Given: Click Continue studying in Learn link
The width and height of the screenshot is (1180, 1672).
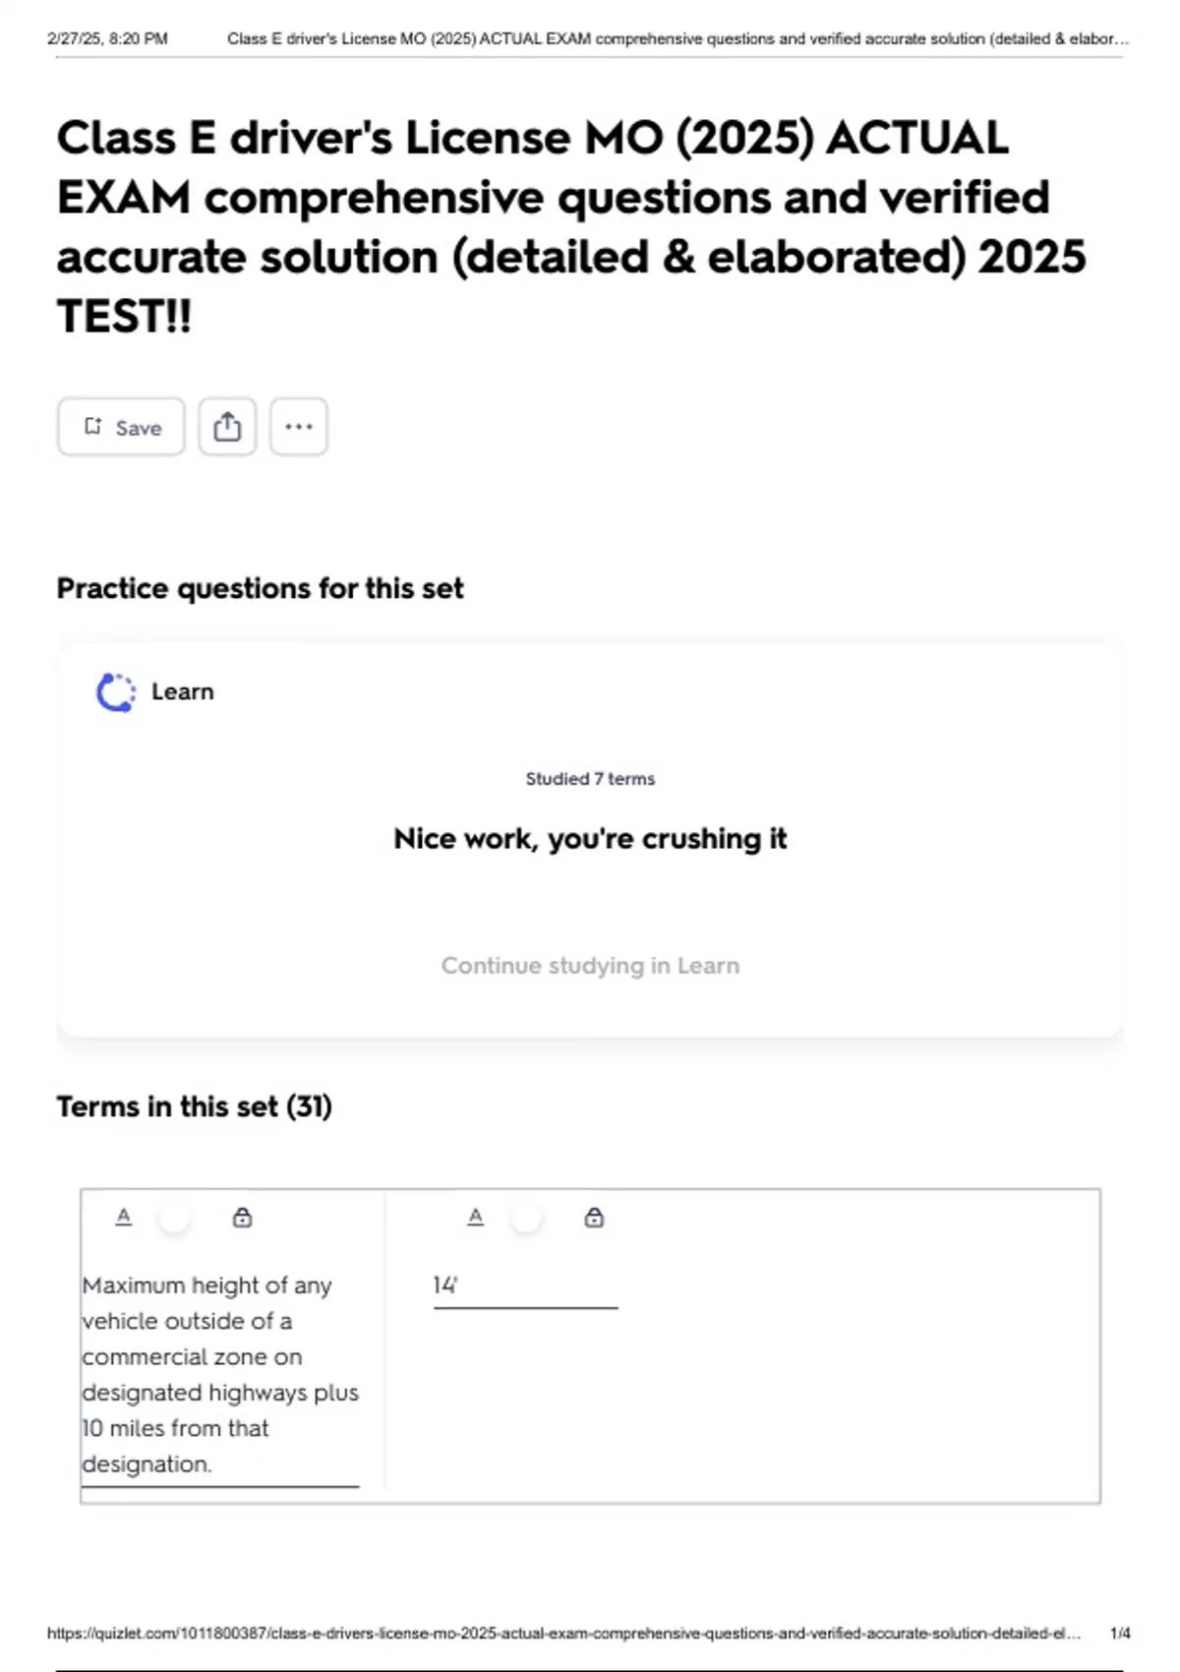Looking at the screenshot, I should 590,966.
